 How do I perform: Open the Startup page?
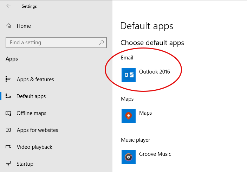point(25,164)
